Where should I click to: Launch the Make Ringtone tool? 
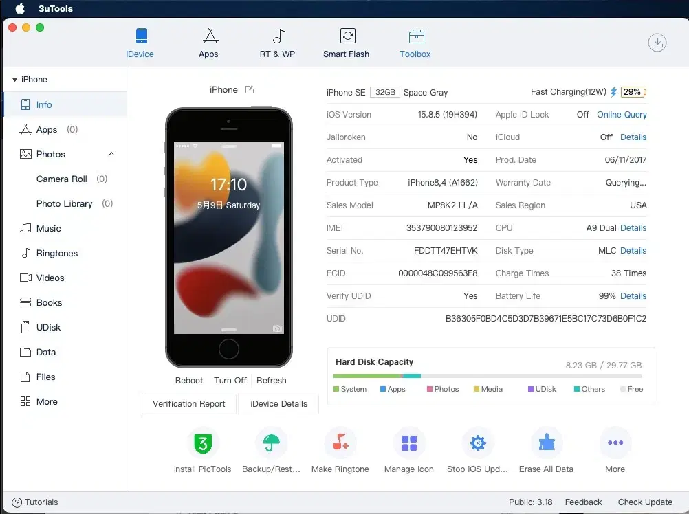click(x=340, y=443)
